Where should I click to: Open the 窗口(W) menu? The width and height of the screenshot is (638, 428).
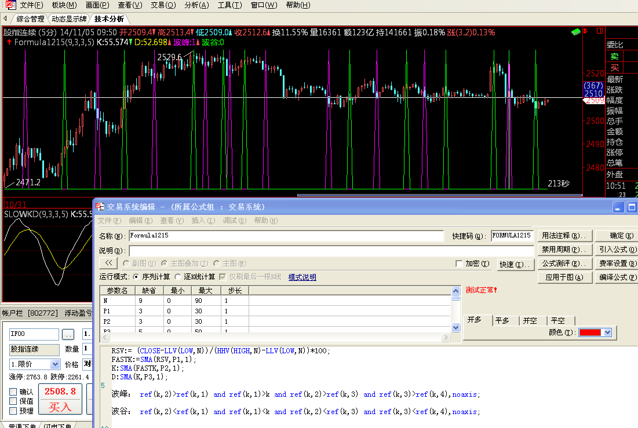[x=264, y=5]
